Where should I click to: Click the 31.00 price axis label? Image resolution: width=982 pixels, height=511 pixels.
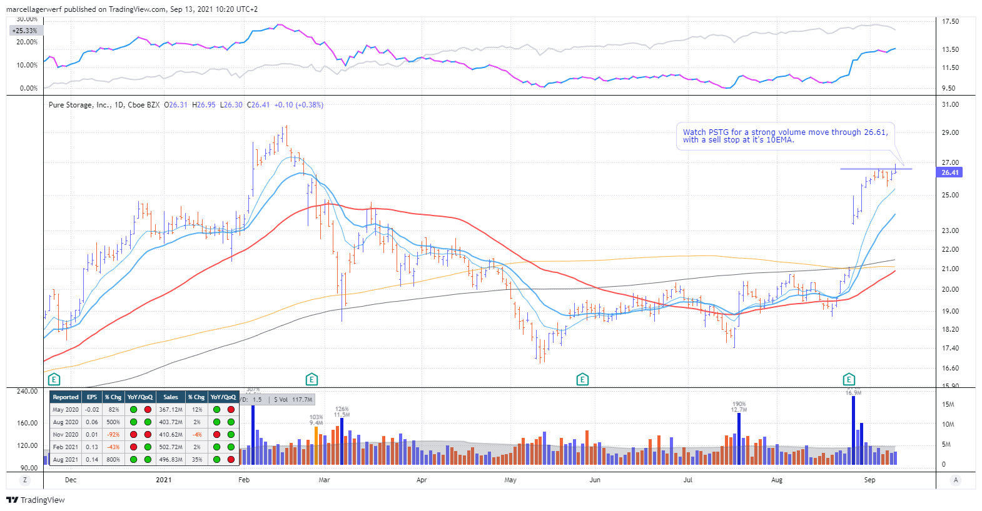[x=950, y=104]
